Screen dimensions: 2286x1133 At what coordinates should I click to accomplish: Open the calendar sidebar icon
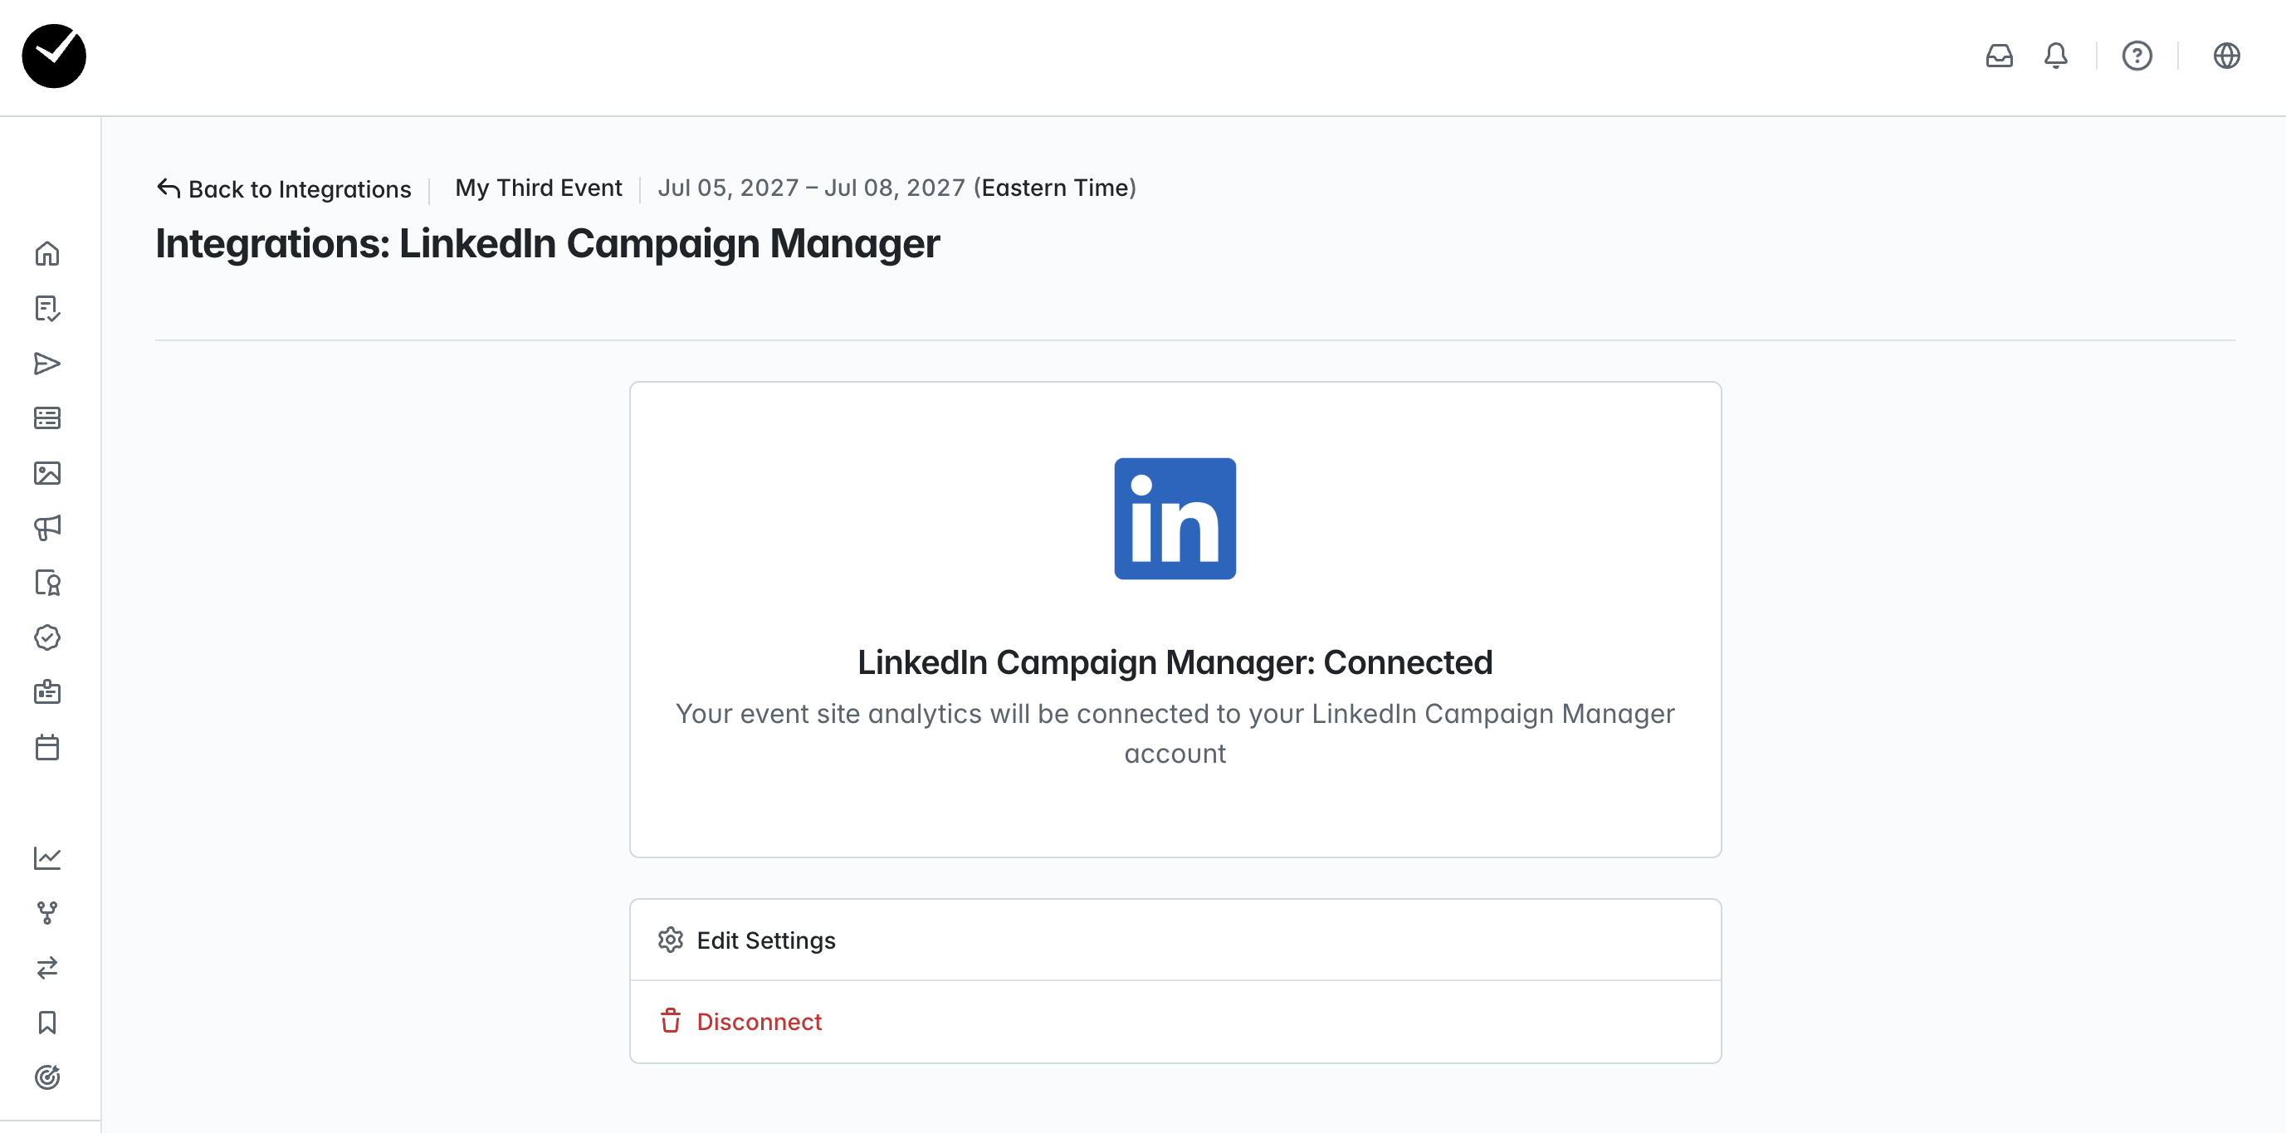click(x=47, y=747)
